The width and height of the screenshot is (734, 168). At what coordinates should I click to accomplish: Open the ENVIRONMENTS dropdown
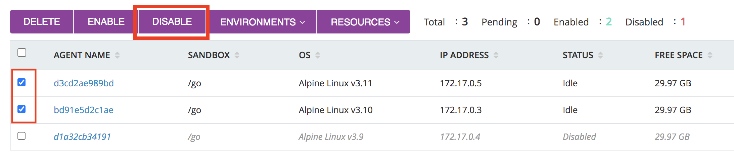click(x=263, y=22)
